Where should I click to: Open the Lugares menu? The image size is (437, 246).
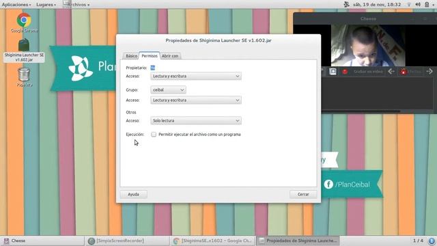click(46, 5)
